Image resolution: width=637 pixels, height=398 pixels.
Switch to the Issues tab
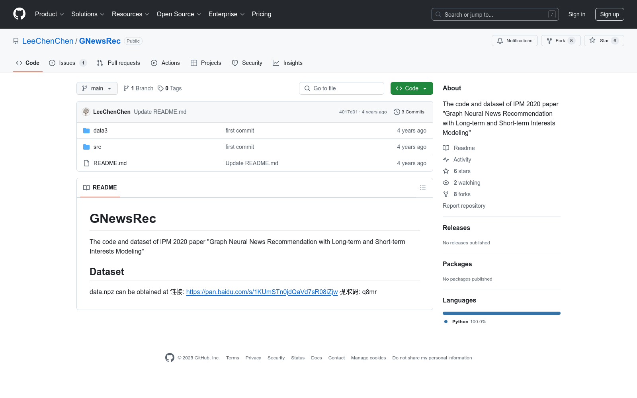coord(68,63)
